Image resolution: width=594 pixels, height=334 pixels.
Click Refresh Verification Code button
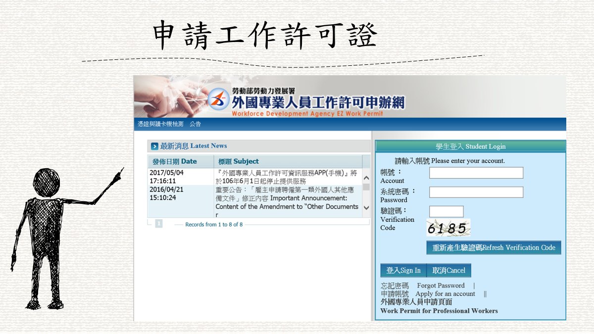coord(494,247)
